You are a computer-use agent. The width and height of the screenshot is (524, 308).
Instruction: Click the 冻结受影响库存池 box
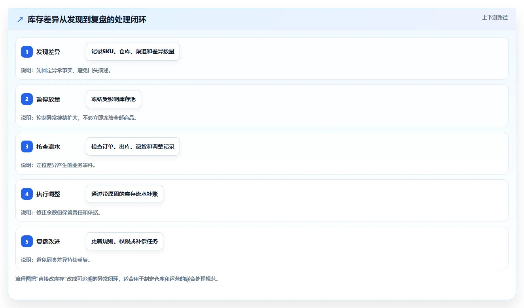coord(114,99)
